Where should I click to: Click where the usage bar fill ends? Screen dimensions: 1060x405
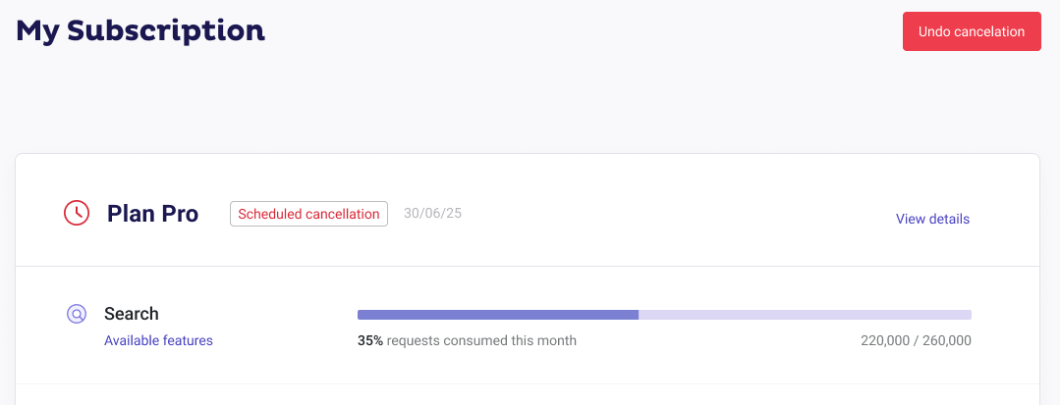coord(639,315)
